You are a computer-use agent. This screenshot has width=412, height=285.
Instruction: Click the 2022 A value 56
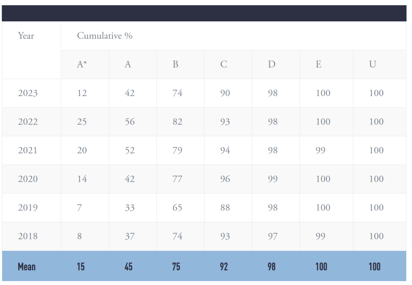(x=130, y=122)
